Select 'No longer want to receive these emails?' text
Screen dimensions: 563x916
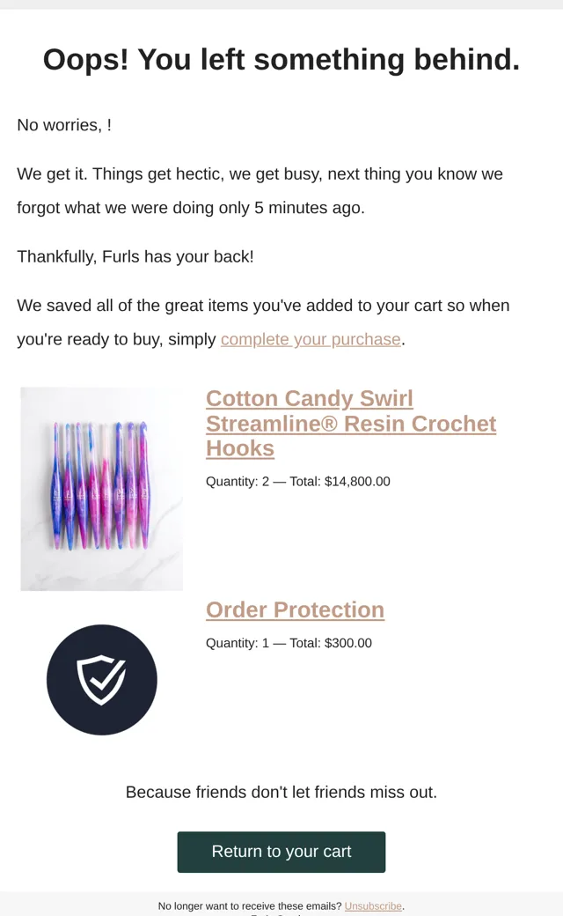[250, 906]
